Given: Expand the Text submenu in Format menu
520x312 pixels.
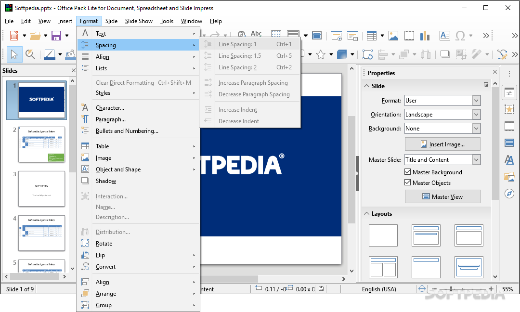Looking at the screenshot, I should tap(139, 34).
